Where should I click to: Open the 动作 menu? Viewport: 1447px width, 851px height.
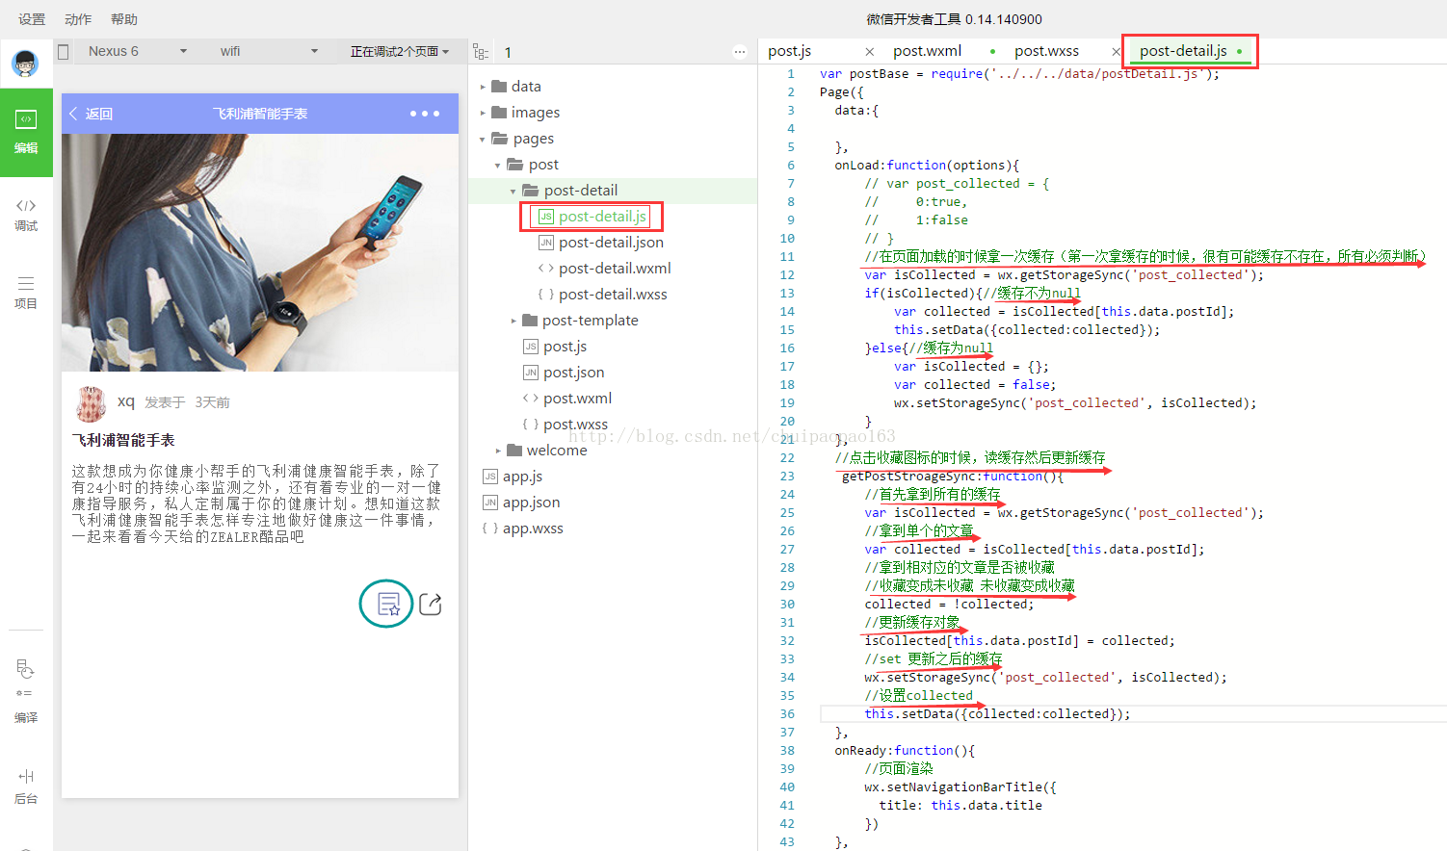point(78,19)
